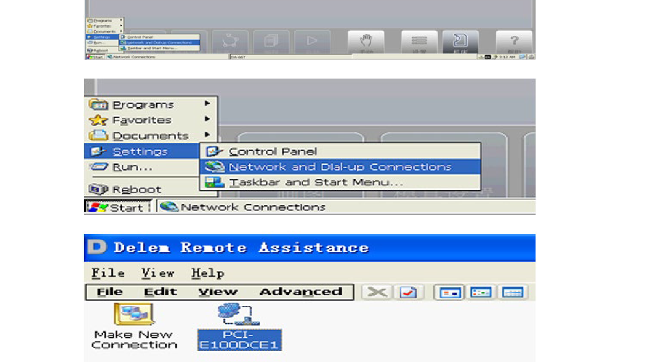Choose Run... in the enlarged Start menu
The height and width of the screenshot is (362, 645).
(142, 167)
